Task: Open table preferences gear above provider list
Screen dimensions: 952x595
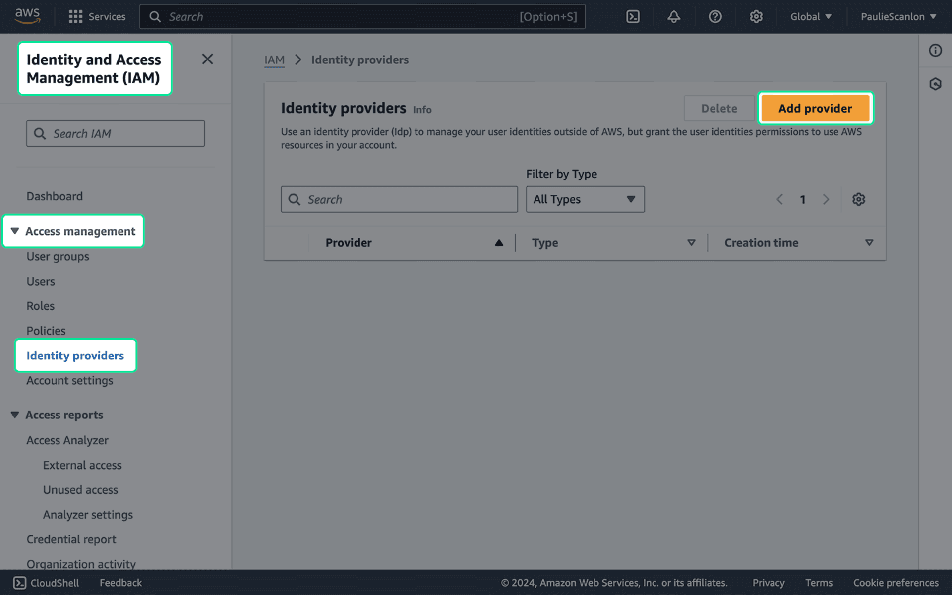Action: (x=858, y=199)
